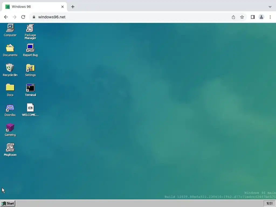
Task: Open a new browser tab
Action: [73, 7]
